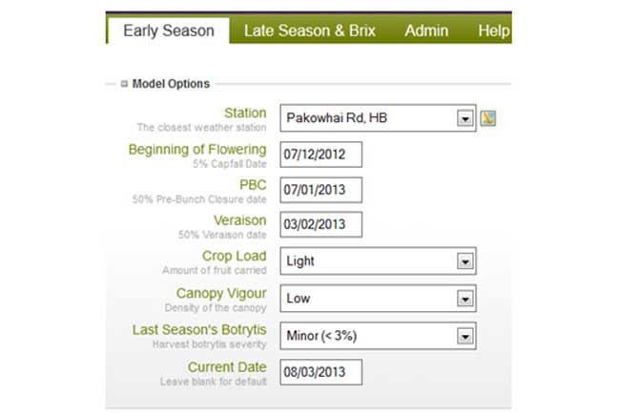This screenshot has width=640, height=416.
Task: Focus the PBC date input
Action: pyautogui.click(x=321, y=190)
